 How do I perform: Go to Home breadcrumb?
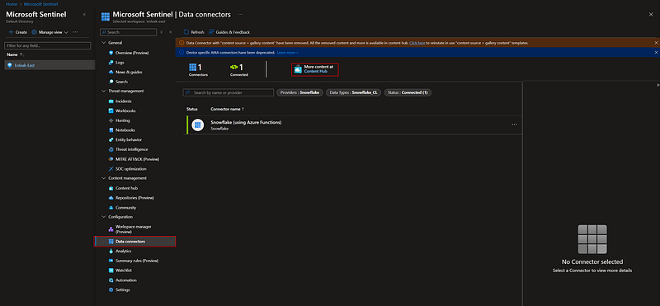point(12,4)
